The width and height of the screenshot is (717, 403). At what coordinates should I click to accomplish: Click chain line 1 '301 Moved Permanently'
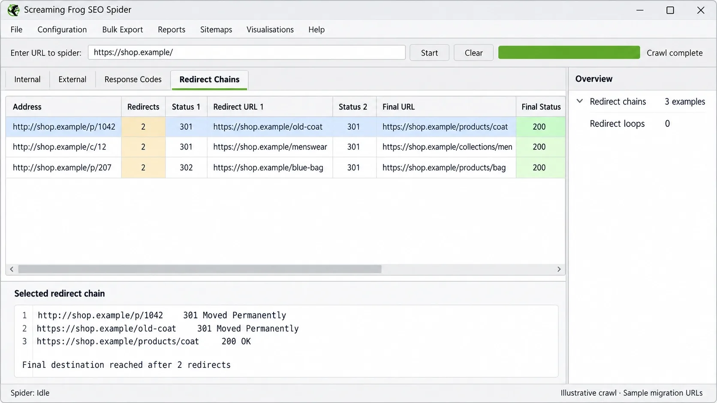235,315
